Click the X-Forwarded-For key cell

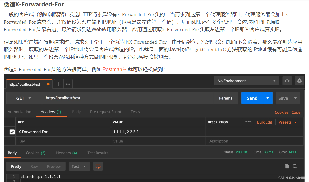click(64, 132)
